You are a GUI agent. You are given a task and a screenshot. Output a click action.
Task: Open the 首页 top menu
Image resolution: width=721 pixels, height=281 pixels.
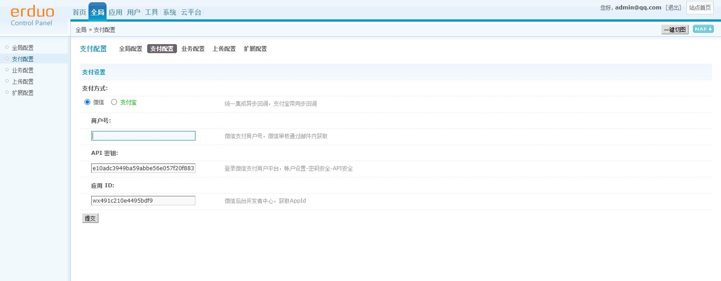[x=79, y=12]
